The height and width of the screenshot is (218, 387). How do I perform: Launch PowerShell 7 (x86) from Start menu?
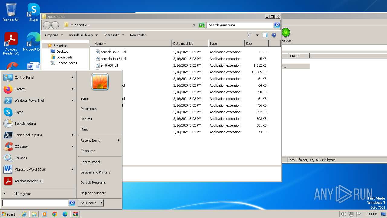pyautogui.click(x=38, y=135)
